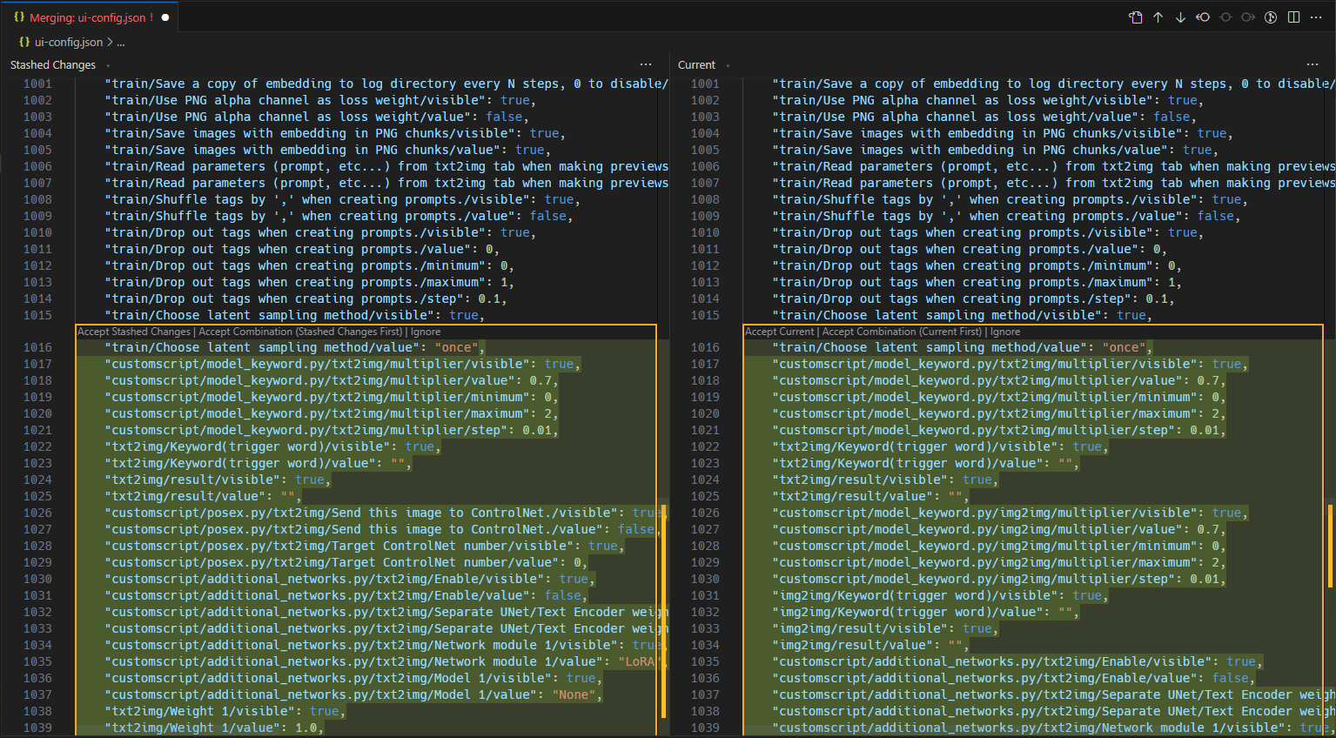Click ui-config.json in the breadcrumb path
The height and width of the screenshot is (738, 1336).
pyautogui.click(x=70, y=41)
